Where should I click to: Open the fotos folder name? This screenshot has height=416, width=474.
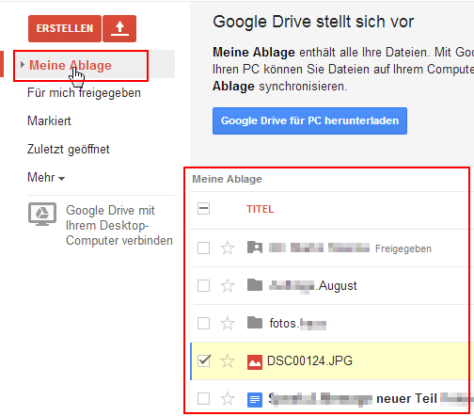[x=298, y=324]
